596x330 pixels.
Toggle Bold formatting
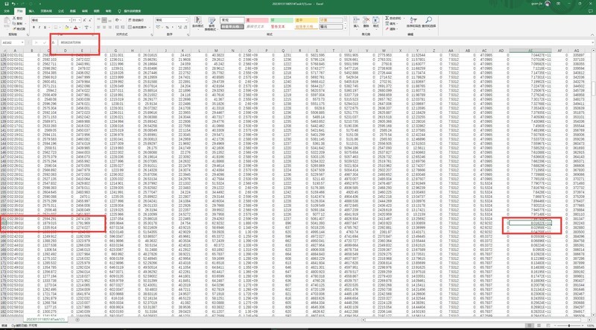(x=34, y=28)
